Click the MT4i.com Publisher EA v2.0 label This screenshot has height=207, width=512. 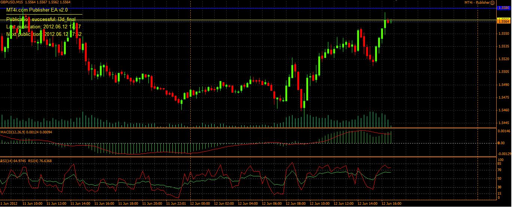coord(37,10)
